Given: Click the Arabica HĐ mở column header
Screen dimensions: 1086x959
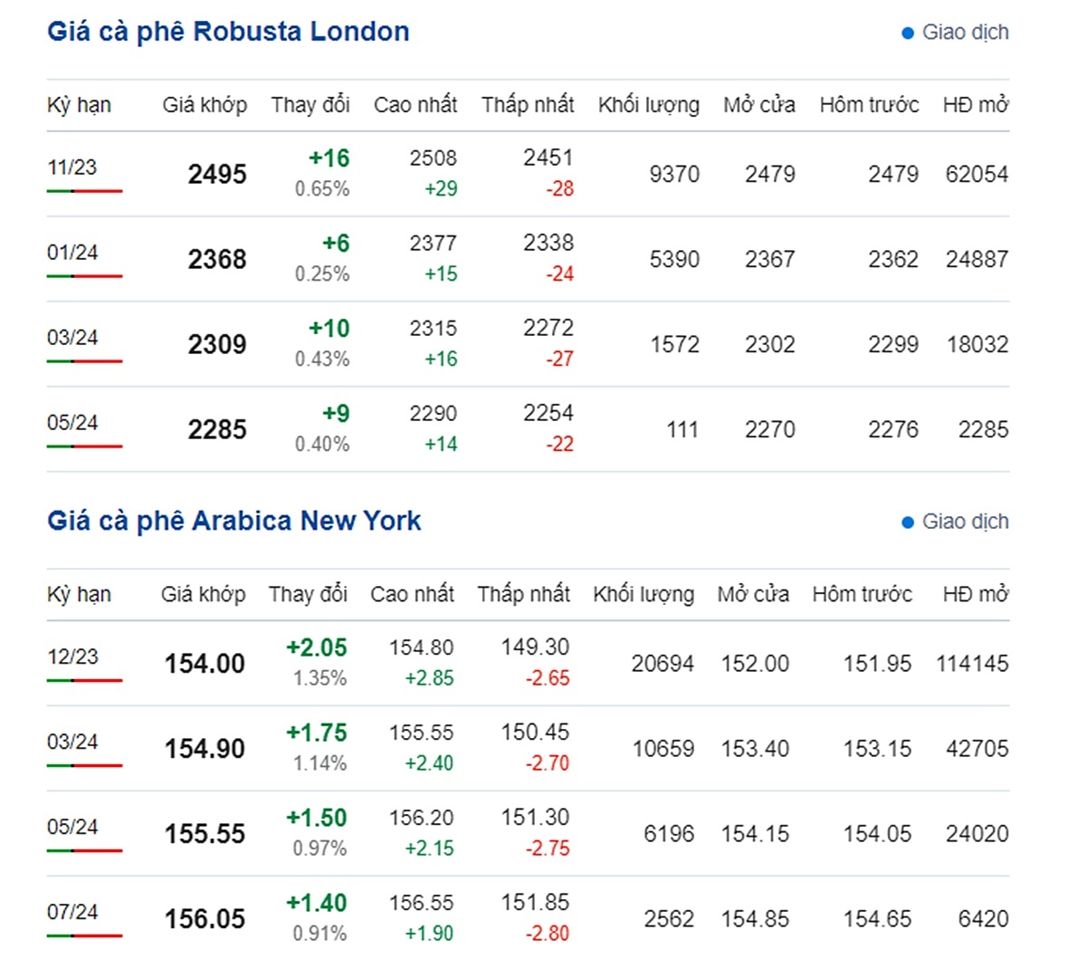Looking at the screenshot, I should pyautogui.click(x=975, y=594).
